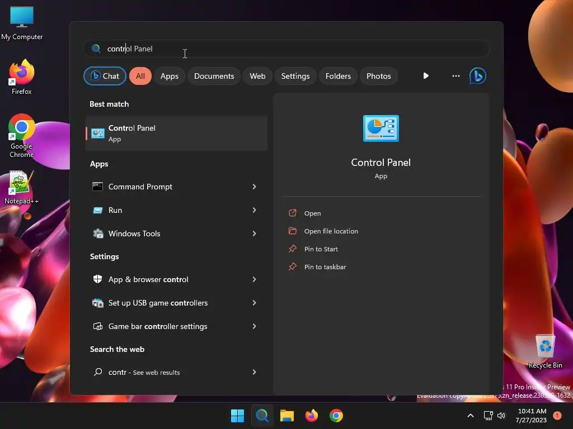This screenshot has height=429, width=573.
Task: Click Pin to Start text
Action: [321, 249]
